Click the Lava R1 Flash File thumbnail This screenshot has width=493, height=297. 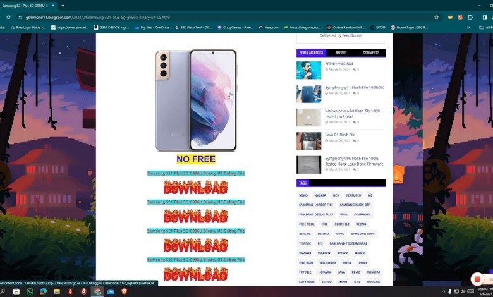[x=308, y=141]
